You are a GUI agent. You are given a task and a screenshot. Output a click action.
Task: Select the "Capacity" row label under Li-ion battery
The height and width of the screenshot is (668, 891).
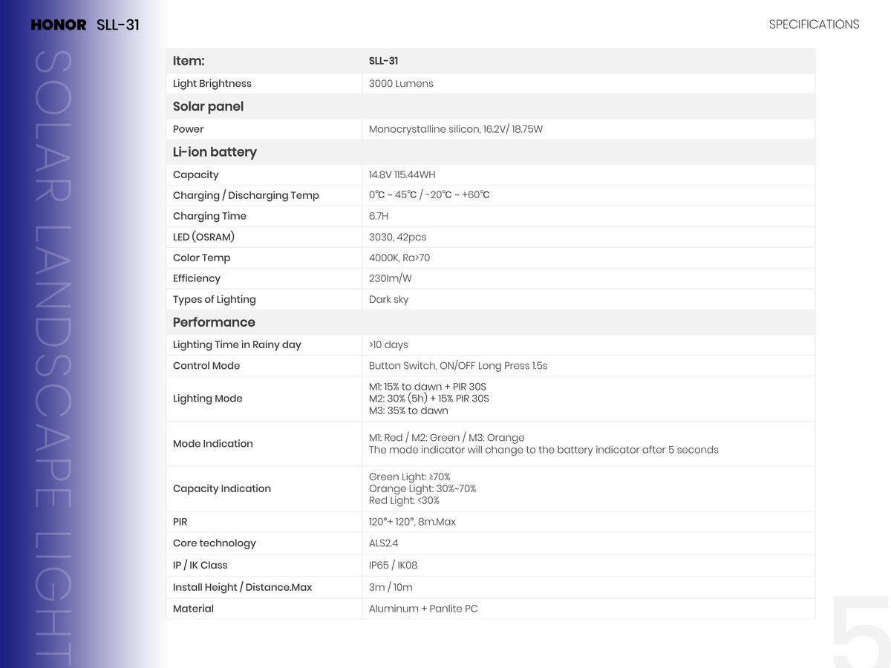coord(196,175)
